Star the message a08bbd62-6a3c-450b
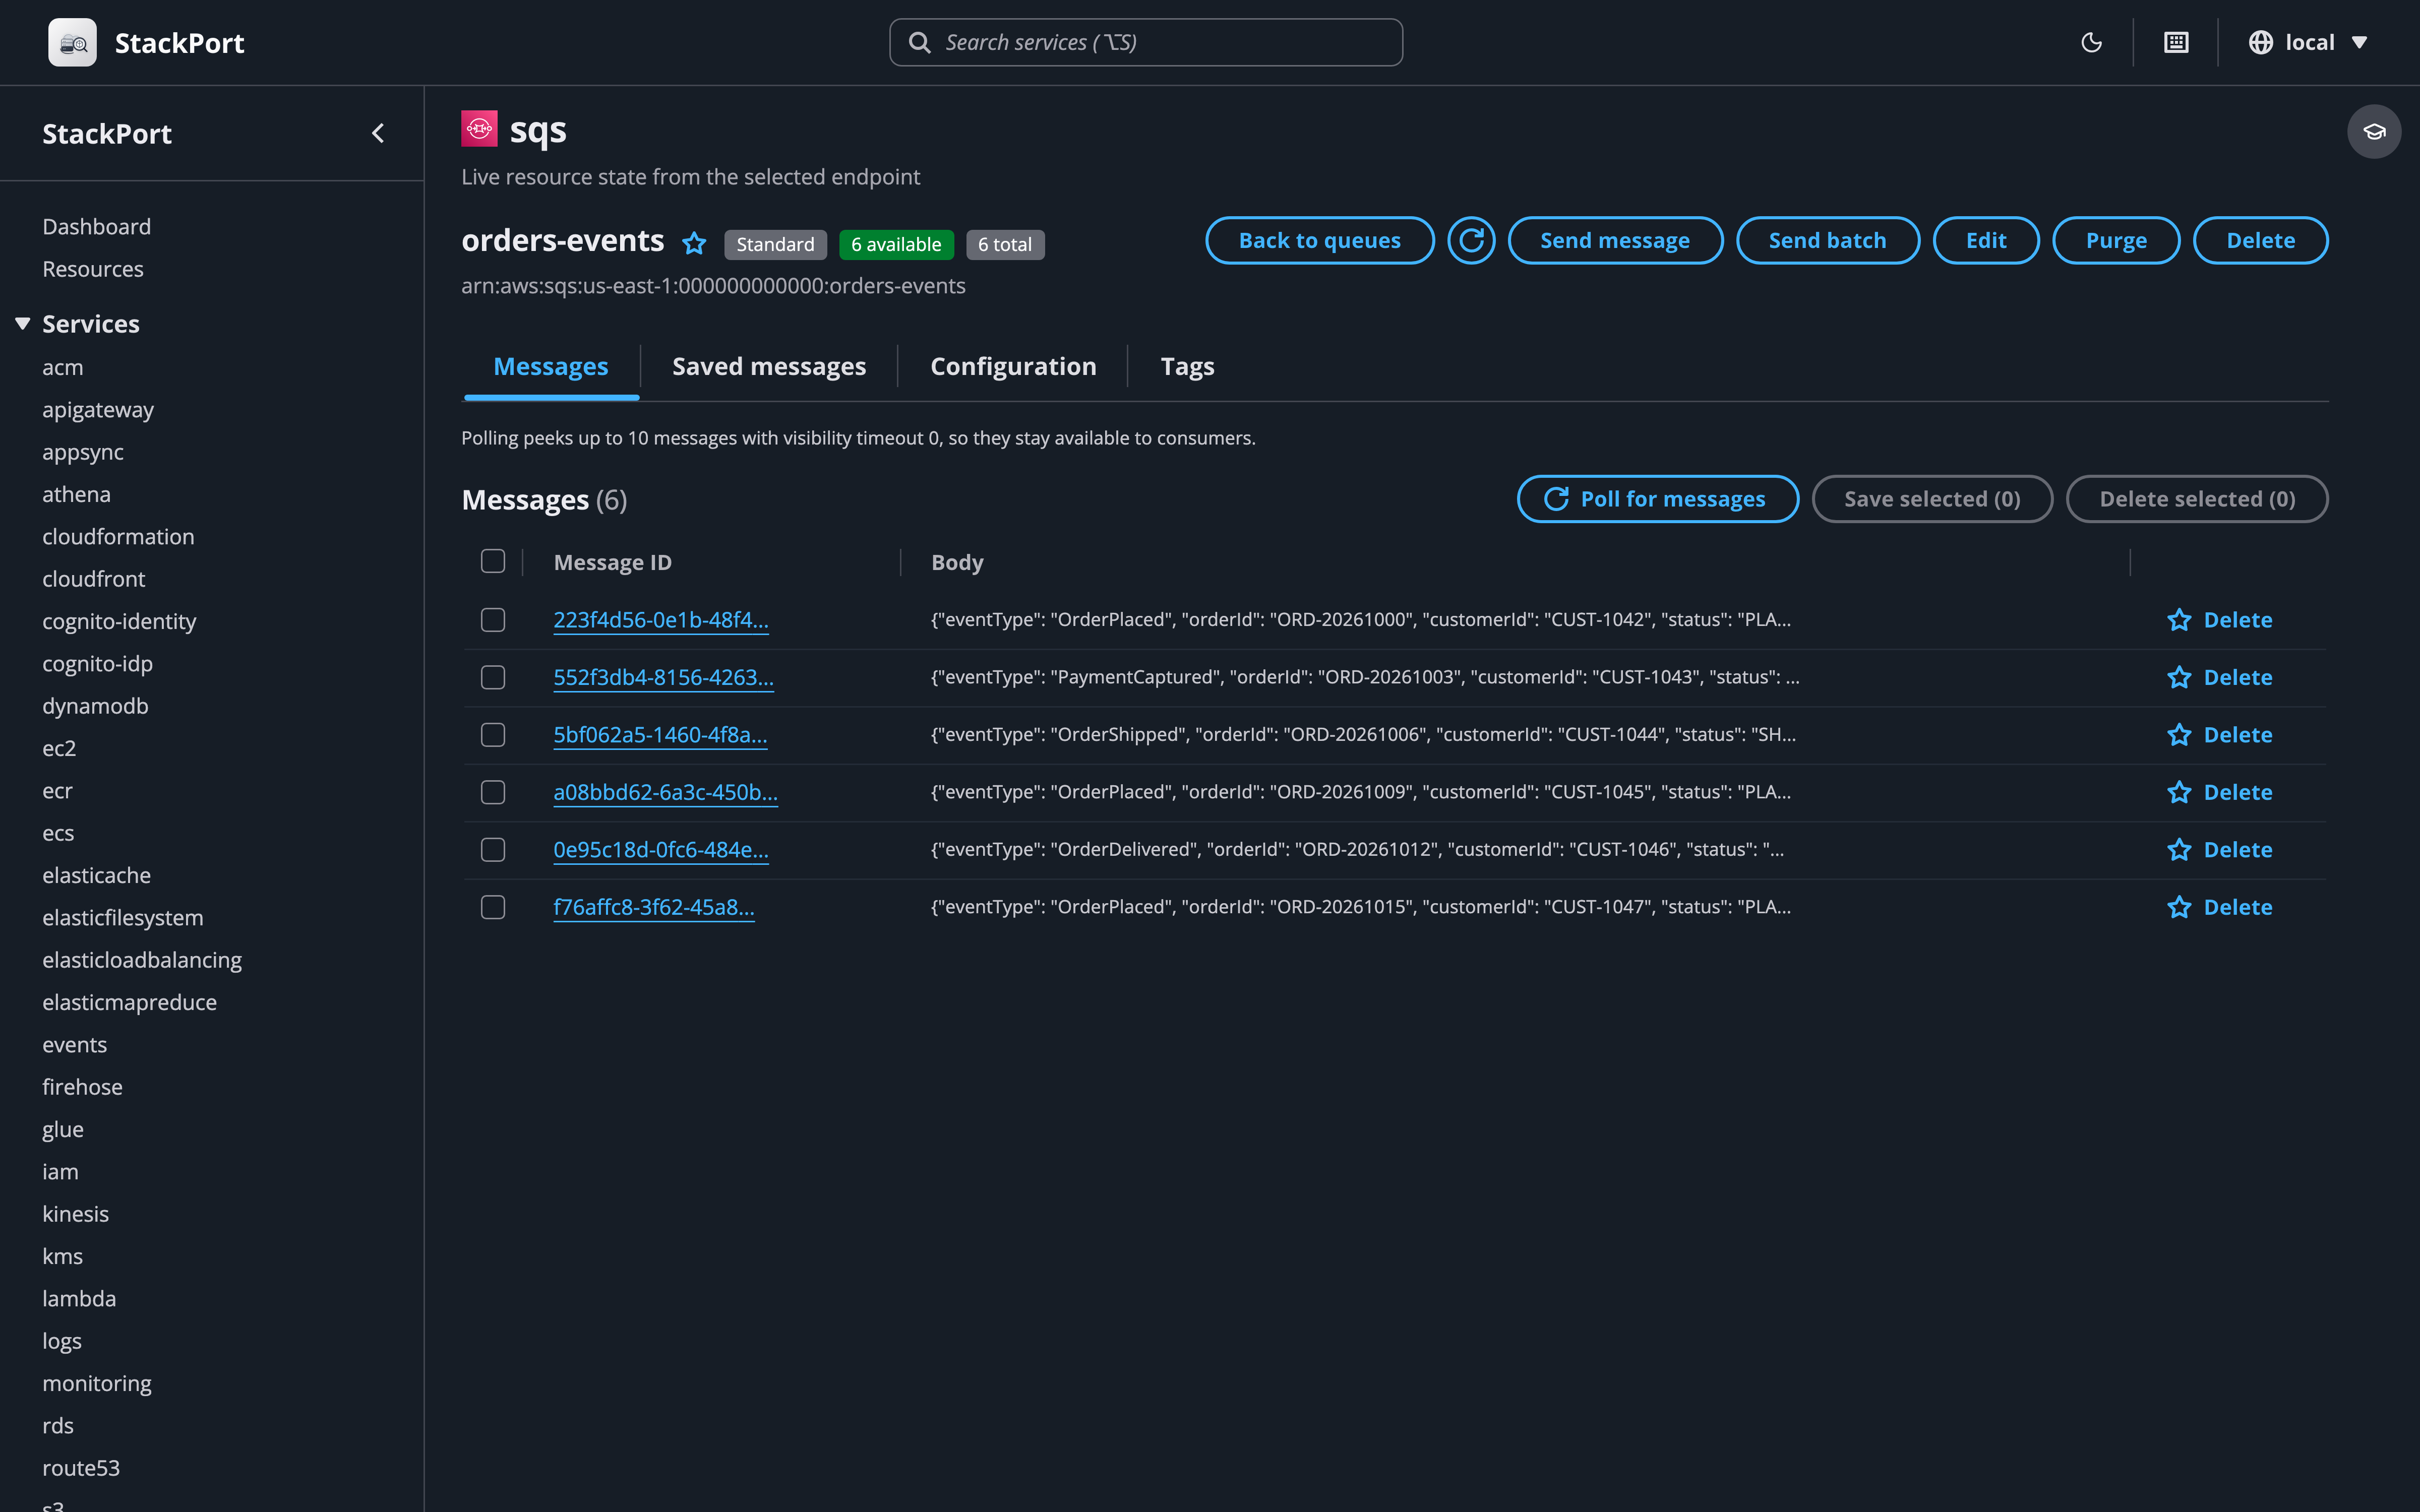 (2179, 792)
